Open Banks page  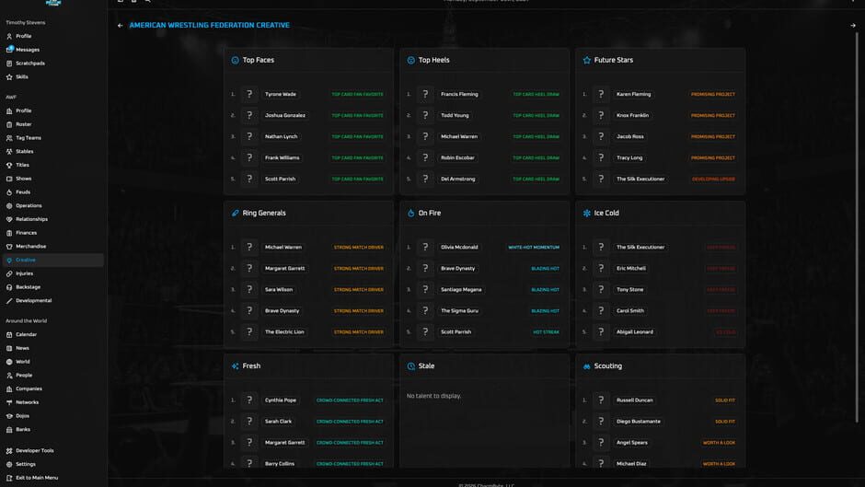tap(23, 430)
